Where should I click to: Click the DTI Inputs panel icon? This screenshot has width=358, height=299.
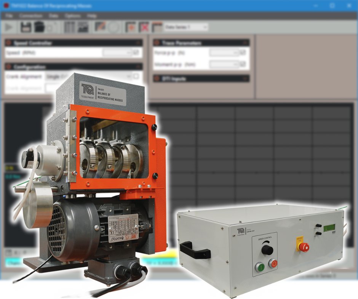pyautogui.click(x=157, y=78)
